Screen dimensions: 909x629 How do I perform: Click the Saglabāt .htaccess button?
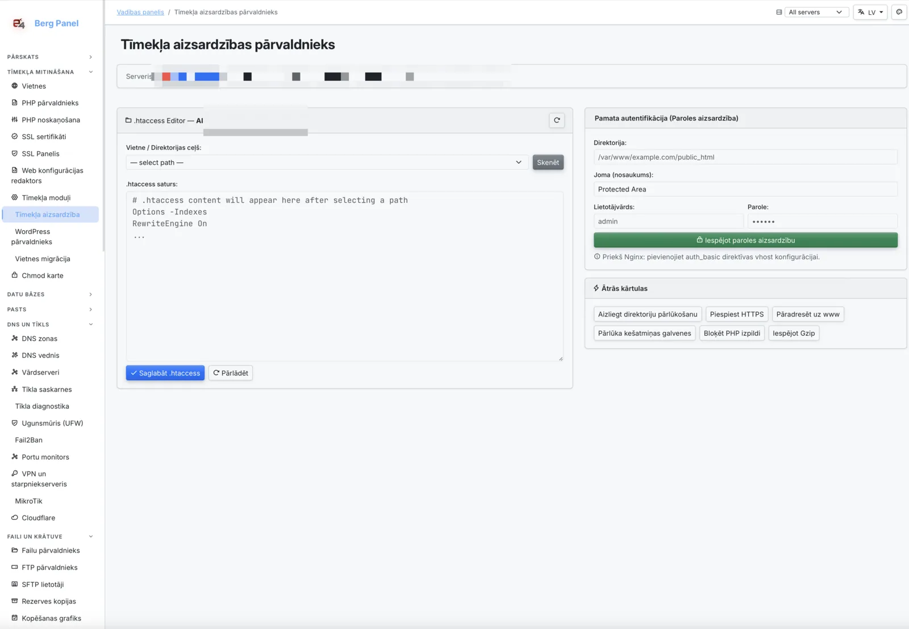click(165, 373)
